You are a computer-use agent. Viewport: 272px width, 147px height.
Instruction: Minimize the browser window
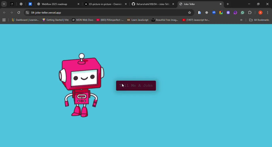249,4
